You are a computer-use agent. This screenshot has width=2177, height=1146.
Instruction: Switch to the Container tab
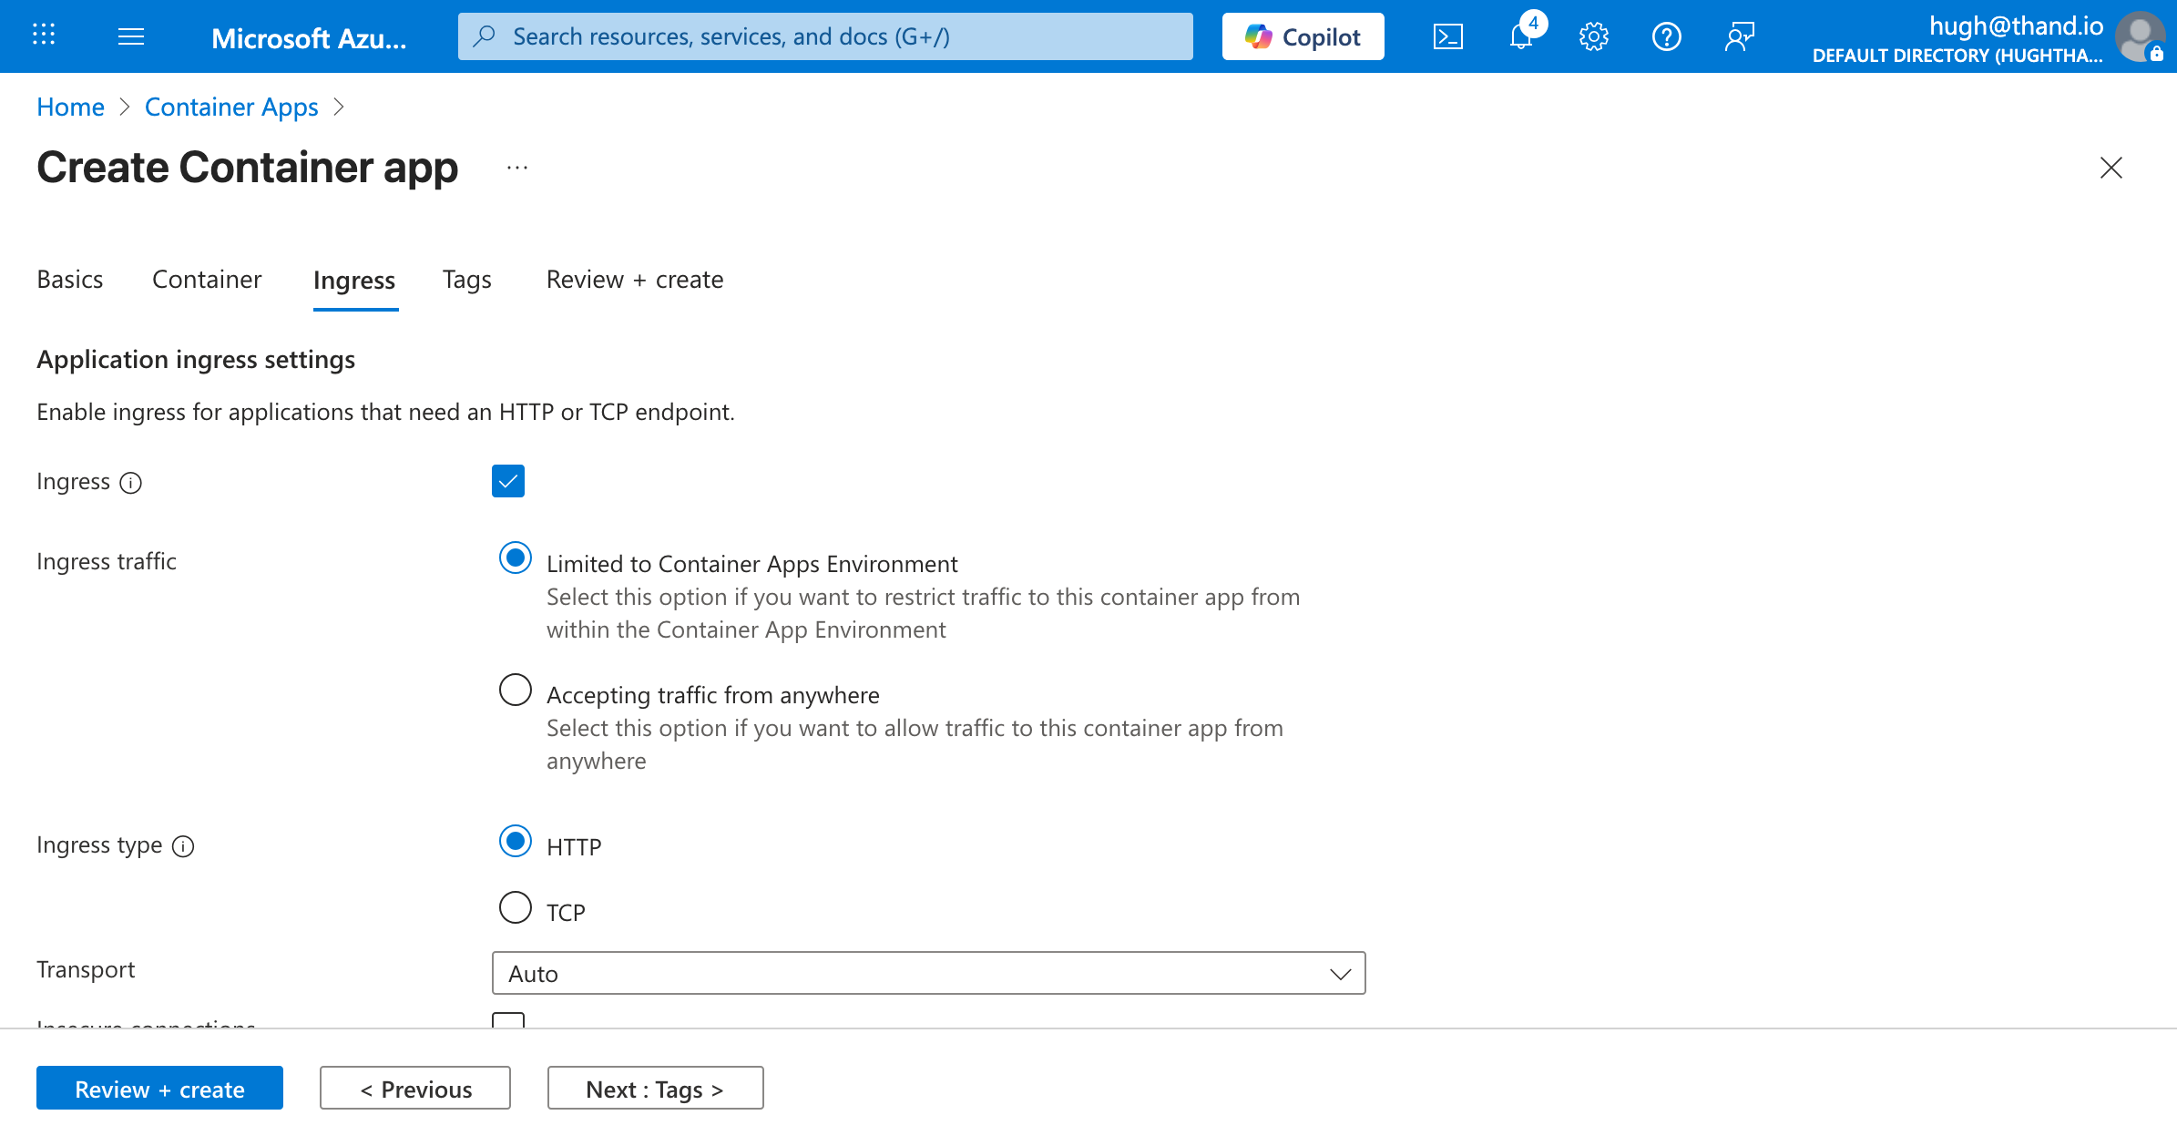click(206, 280)
